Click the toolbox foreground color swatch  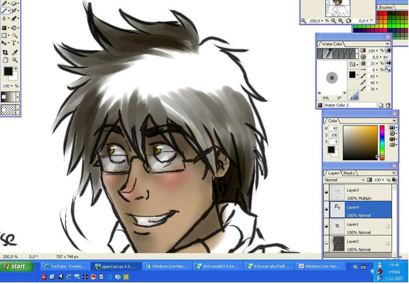[x=8, y=71]
